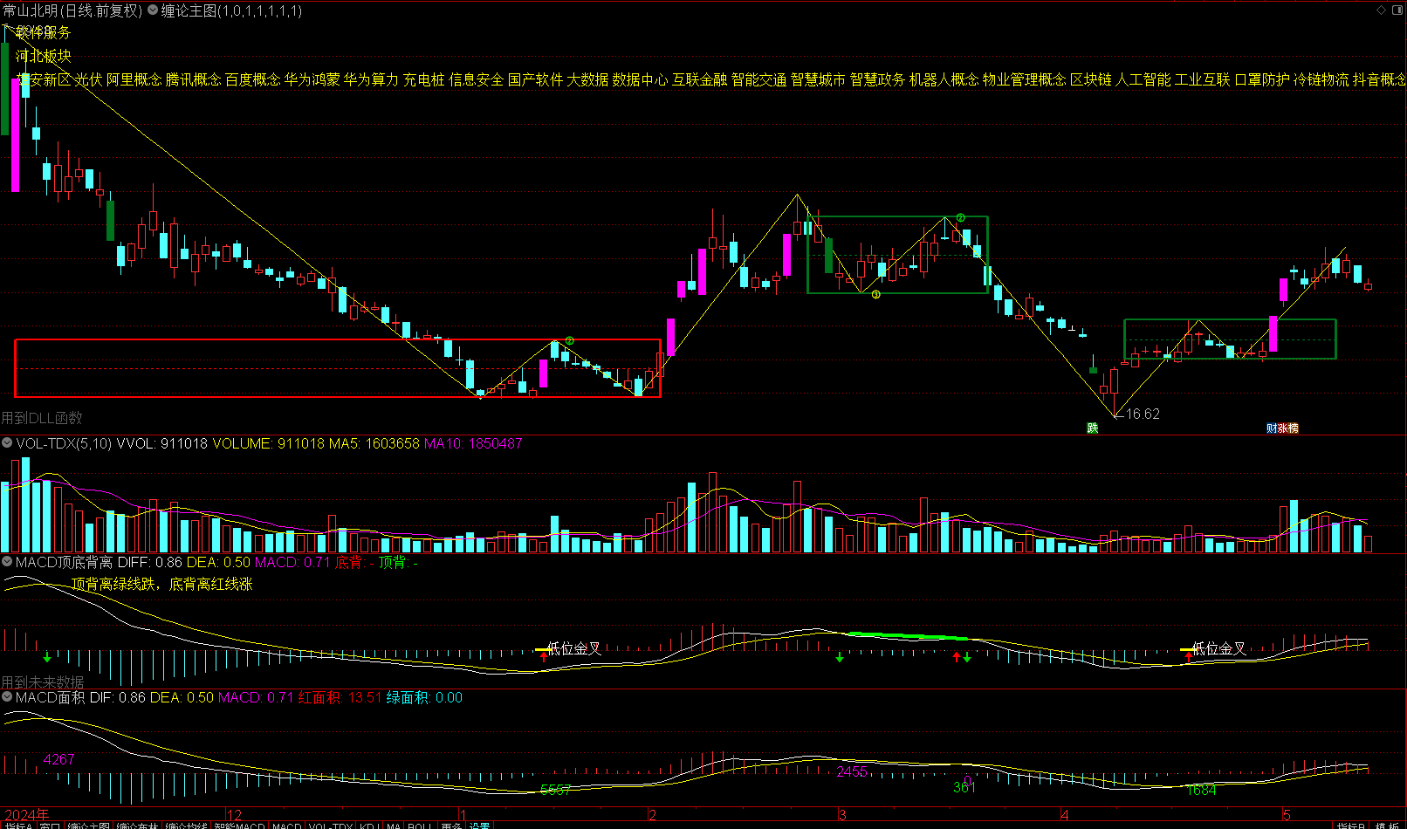The width and height of the screenshot is (1407, 829).
Task: Click the 软件服务 sector label
Action: (x=44, y=32)
